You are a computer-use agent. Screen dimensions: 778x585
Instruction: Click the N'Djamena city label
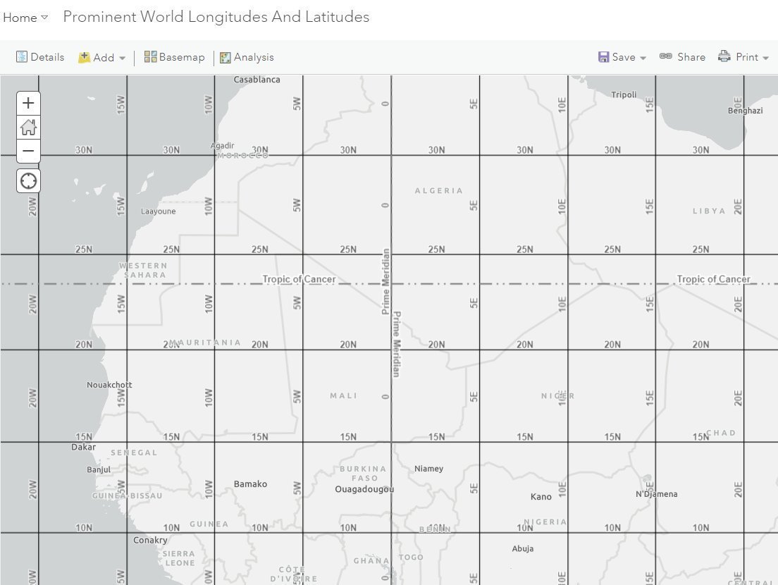(656, 494)
